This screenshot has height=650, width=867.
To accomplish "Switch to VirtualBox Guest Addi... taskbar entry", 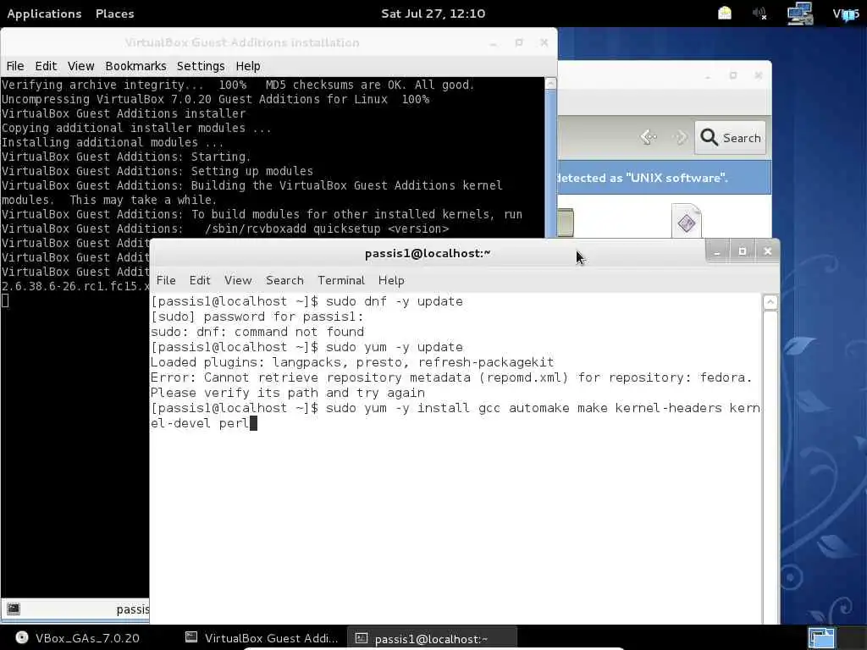I will pos(262,638).
